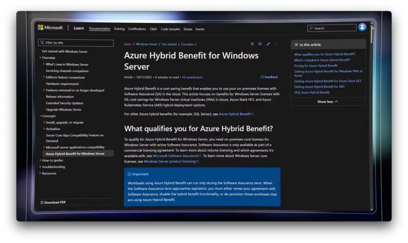Screen dimensions: 408x243
Task: Click the Filter by title field
Action: 76,43
